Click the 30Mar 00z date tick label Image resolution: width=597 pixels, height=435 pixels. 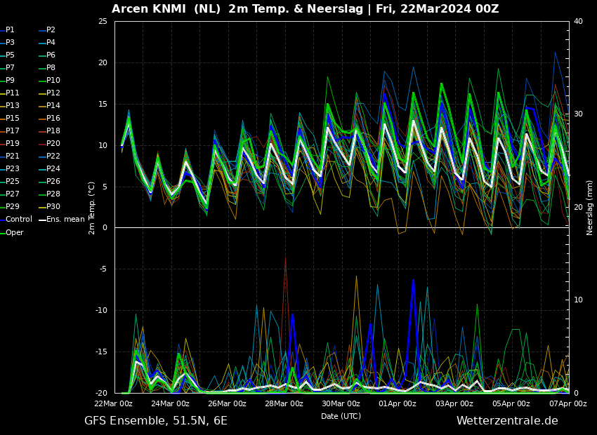(341, 404)
